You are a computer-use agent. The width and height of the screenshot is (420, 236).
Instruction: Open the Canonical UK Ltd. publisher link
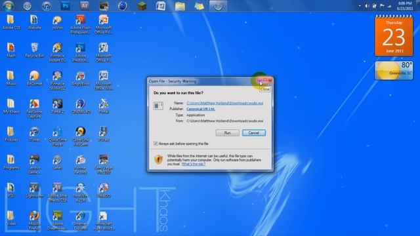(x=201, y=109)
